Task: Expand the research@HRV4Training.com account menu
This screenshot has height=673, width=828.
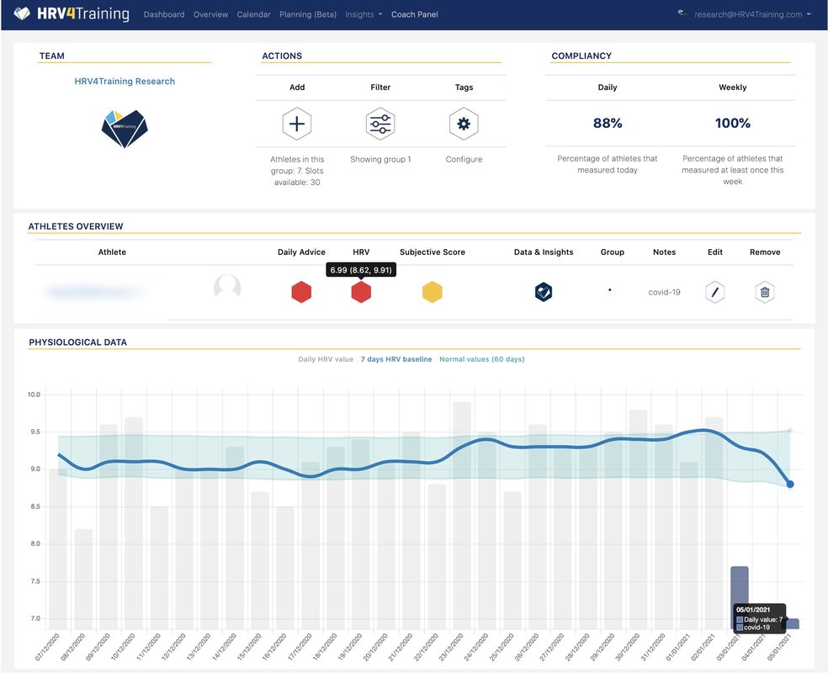Action: point(752,14)
